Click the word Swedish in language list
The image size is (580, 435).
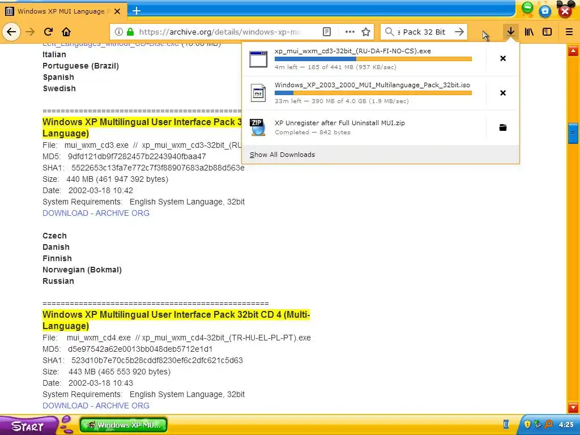pyautogui.click(x=59, y=89)
